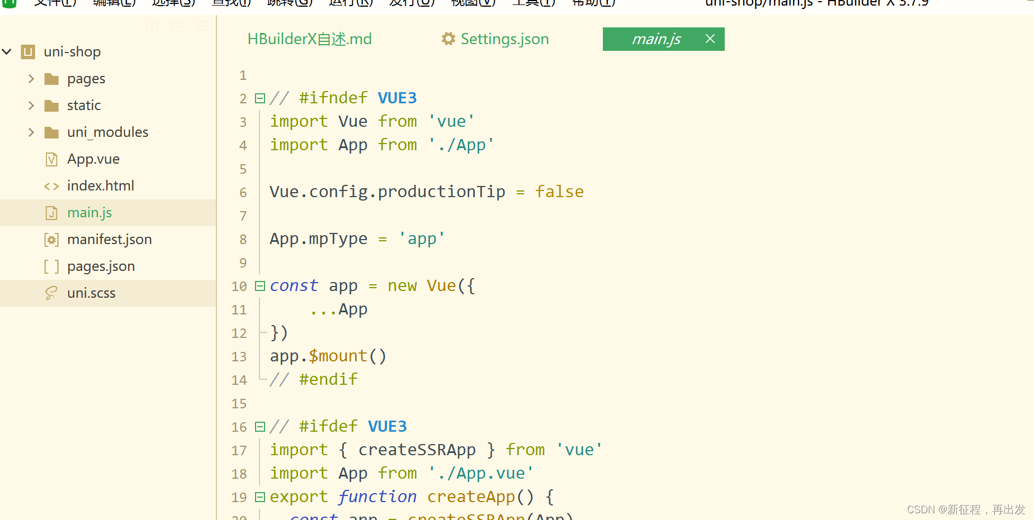The height and width of the screenshot is (520, 1034).
Task: Select the index.html file icon
Action: pyautogui.click(x=51, y=187)
